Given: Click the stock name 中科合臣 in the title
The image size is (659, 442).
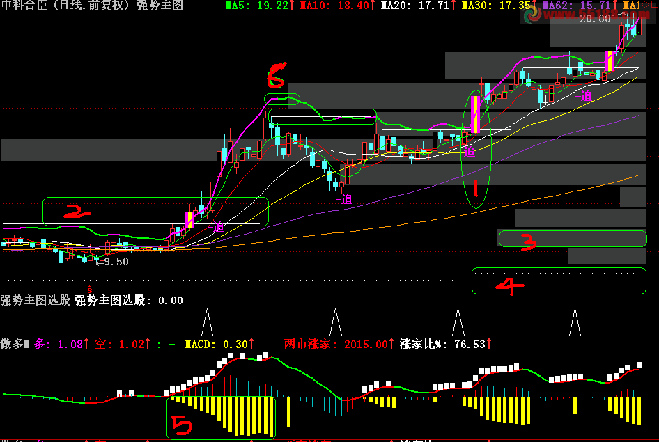Looking at the screenshot, I should tap(24, 5).
